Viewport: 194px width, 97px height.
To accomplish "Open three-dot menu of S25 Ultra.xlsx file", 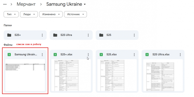I will click(180, 55).
